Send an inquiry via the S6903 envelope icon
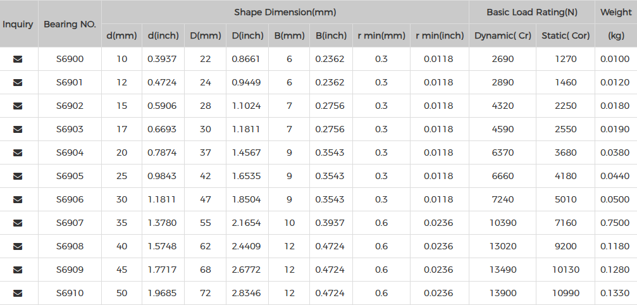The width and height of the screenshot is (637, 305). pyautogui.click(x=18, y=129)
